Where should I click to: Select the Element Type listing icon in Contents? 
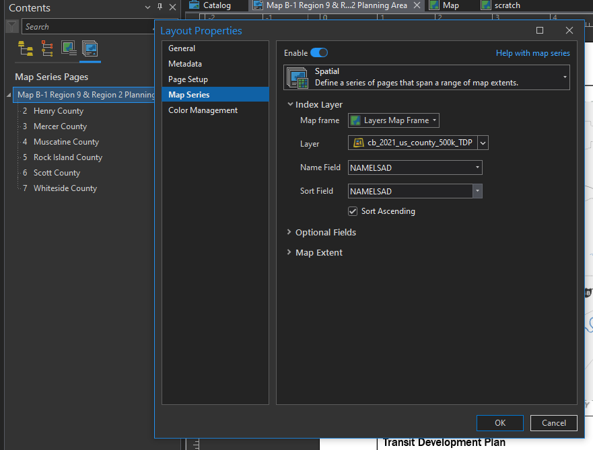pos(46,48)
